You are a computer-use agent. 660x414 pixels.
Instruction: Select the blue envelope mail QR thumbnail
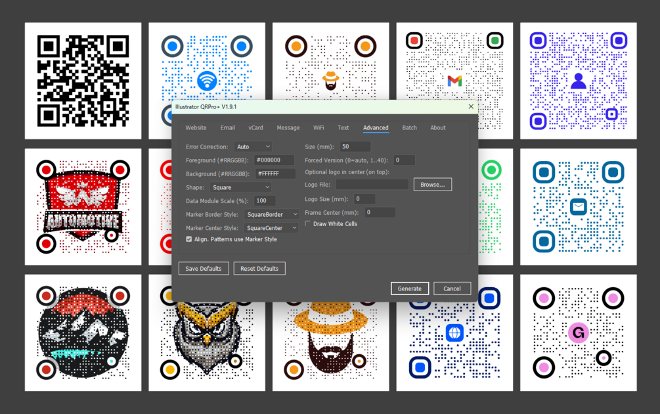pyautogui.click(x=579, y=207)
